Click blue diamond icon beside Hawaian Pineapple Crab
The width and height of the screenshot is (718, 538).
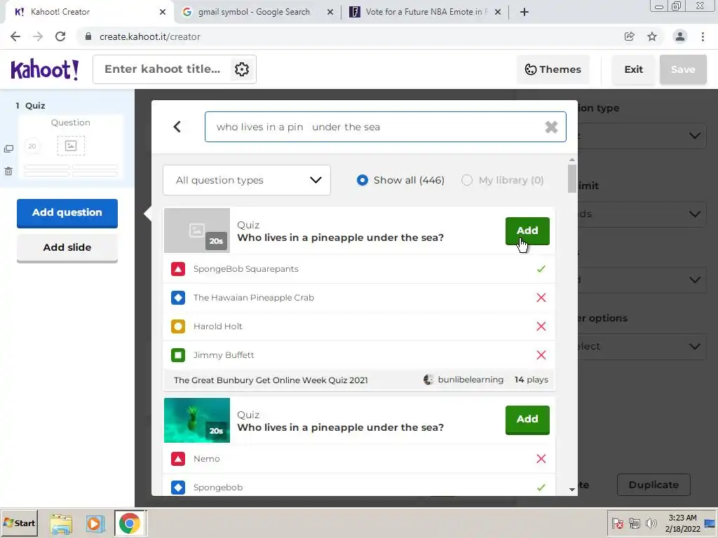pyautogui.click(x=178, y=298)
